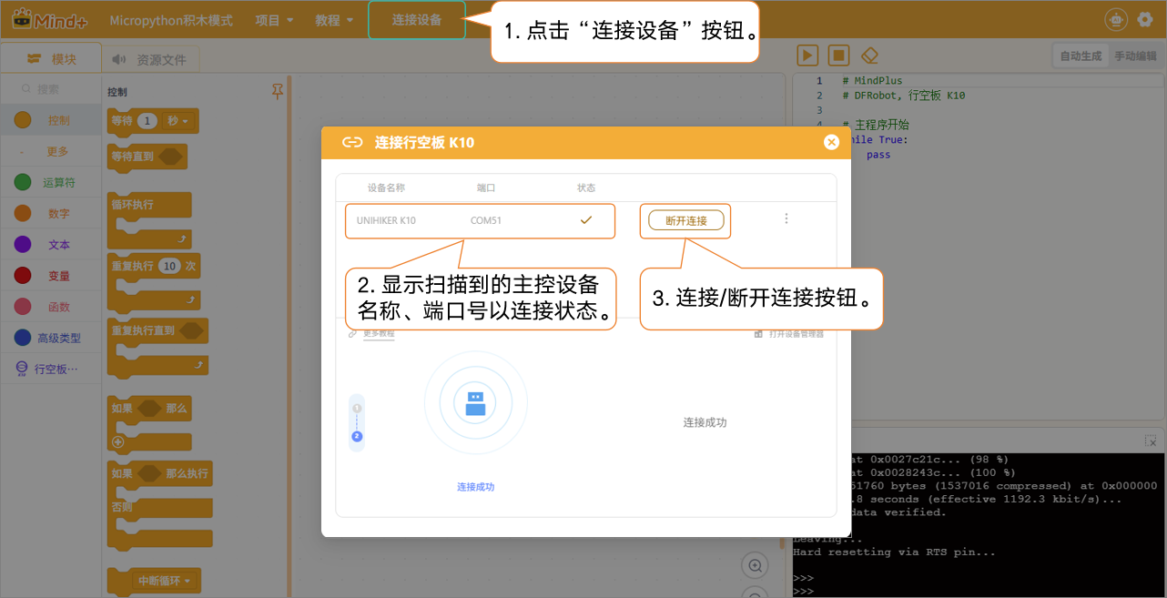Open settings with the gear icon

[x=1145, y=19]
